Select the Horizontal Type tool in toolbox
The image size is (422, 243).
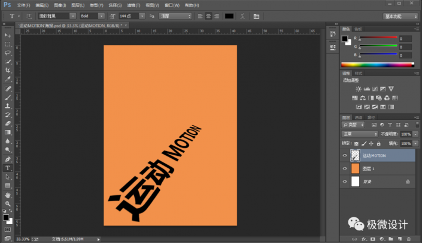[x=8, y=168]
